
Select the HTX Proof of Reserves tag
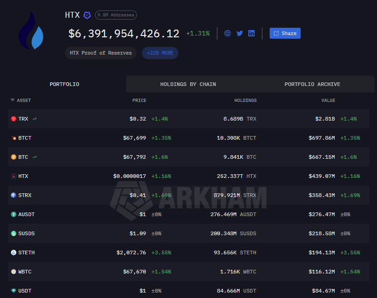(x=101, y=53)
